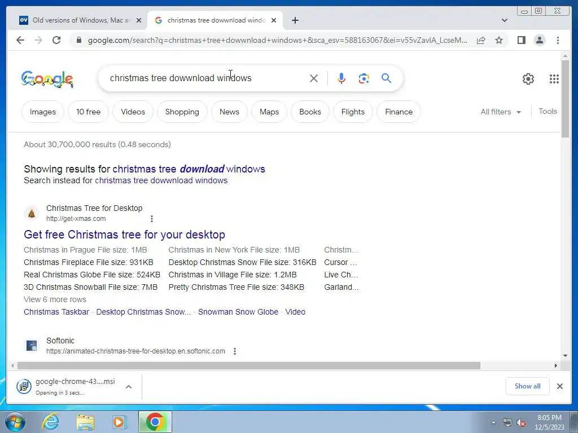Open the search Tools button
The height and width of the screenshot is (433, 578).
[548, 111]
